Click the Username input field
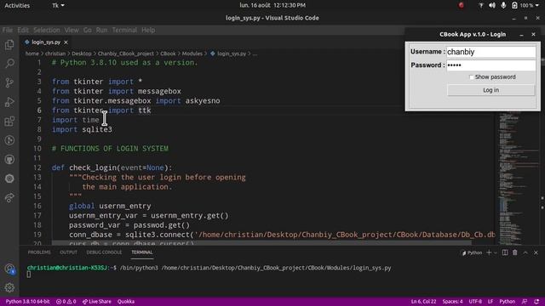 point(490,52)
